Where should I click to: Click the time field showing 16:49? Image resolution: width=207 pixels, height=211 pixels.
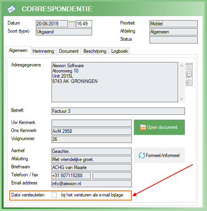pos(84,24)
